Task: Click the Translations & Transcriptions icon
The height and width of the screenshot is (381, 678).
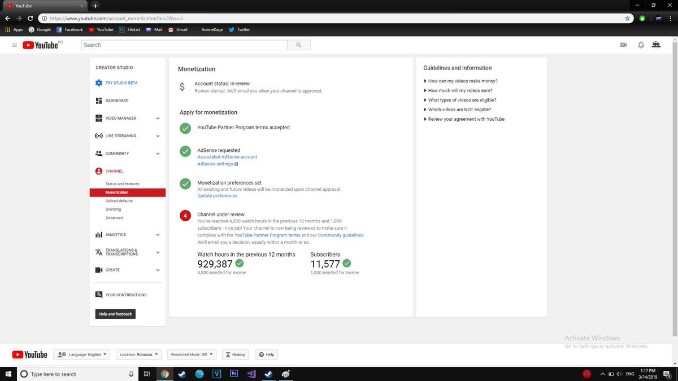Action: click(99, 252)
